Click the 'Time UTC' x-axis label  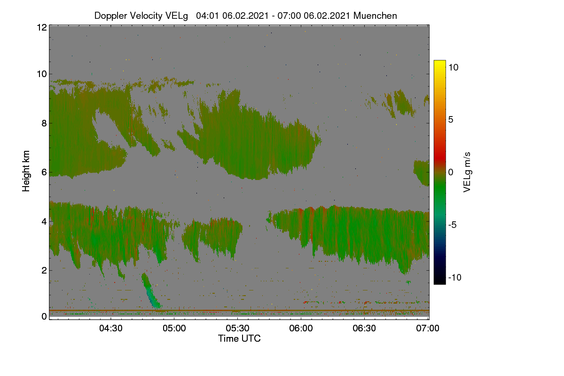coord(239,338)
